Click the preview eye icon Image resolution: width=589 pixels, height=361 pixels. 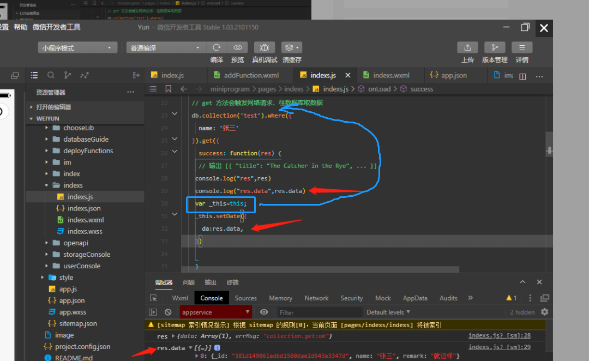coord(238,47)
